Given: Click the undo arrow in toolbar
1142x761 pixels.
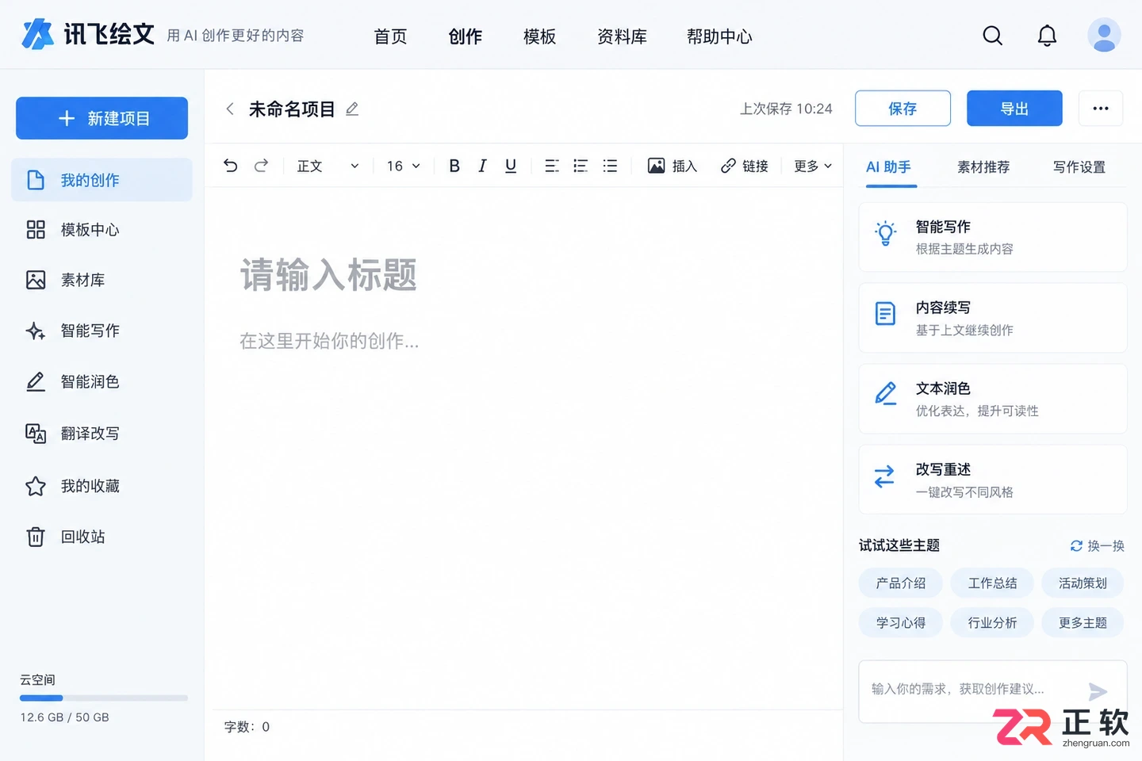Looking at the screenshot, I should [231, 166].
